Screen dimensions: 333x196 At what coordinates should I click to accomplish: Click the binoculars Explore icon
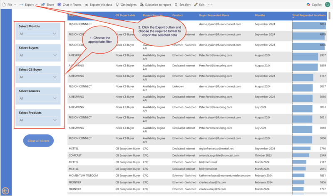click(x=87, y=5)
